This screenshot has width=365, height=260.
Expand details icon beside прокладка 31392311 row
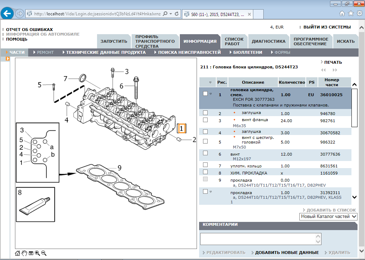(x=211, y=192)
